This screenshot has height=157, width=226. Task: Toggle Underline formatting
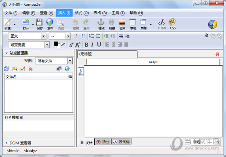coord(99,45)
